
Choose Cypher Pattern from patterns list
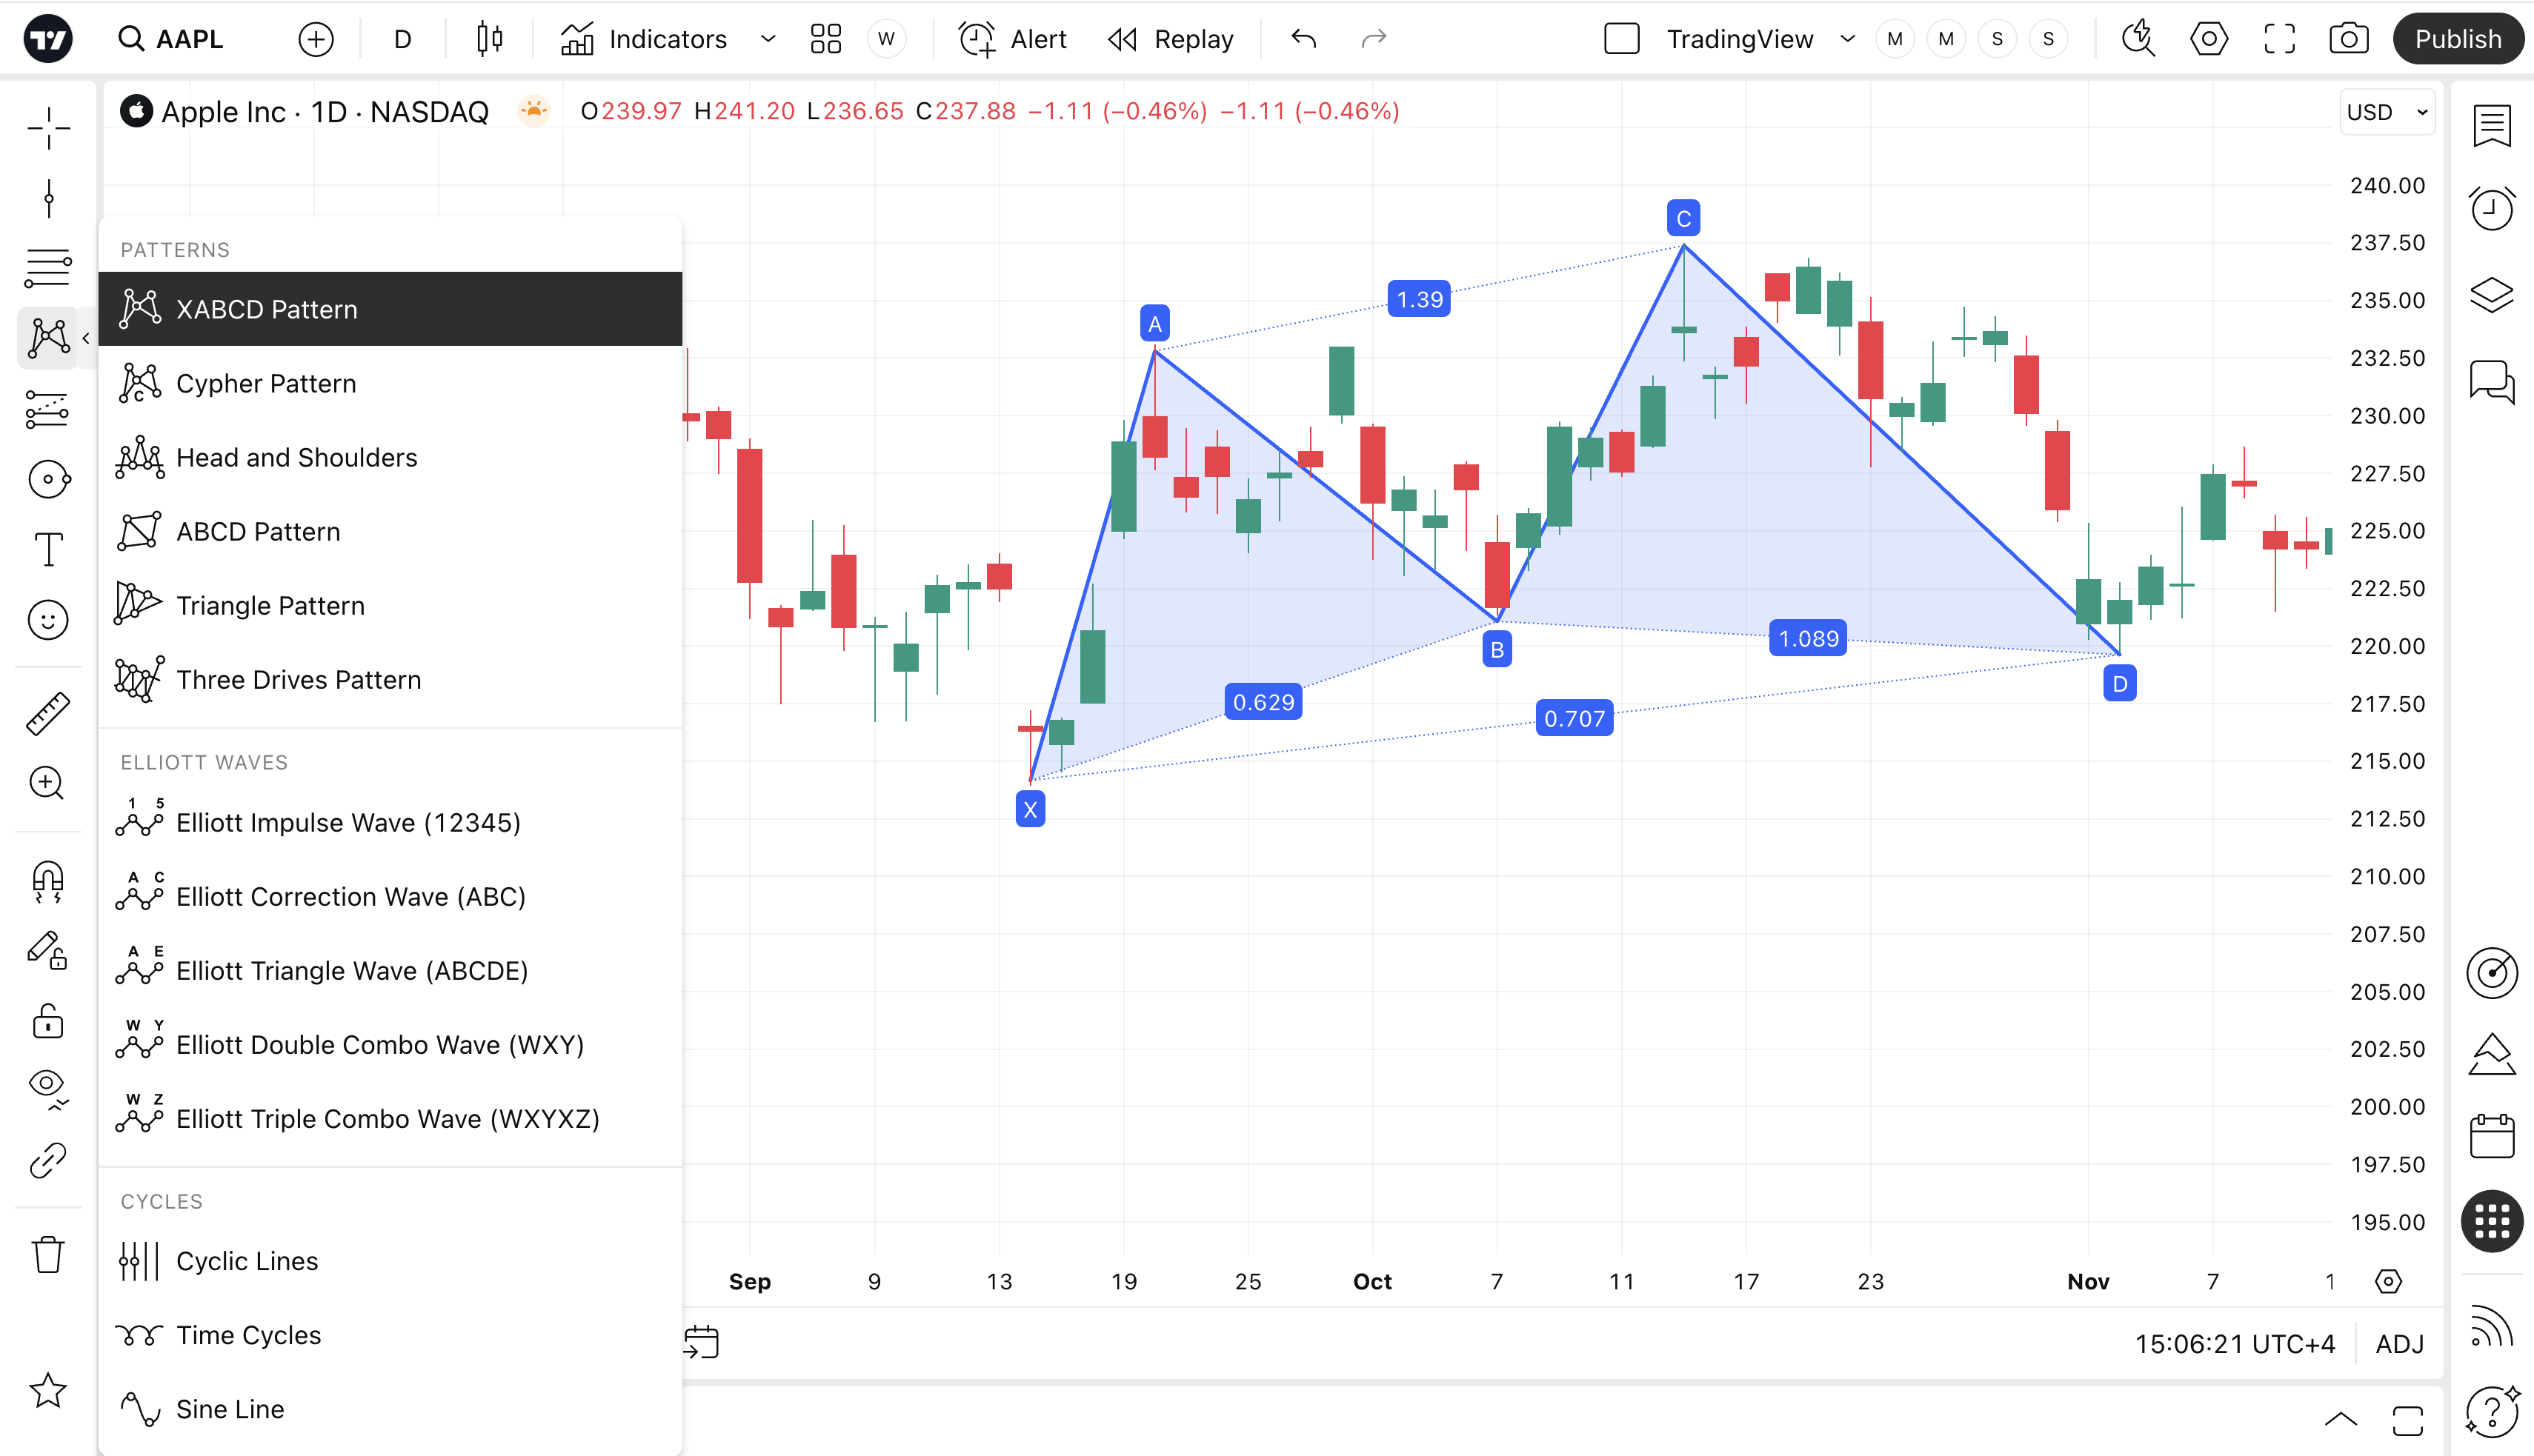click(265, 384)
